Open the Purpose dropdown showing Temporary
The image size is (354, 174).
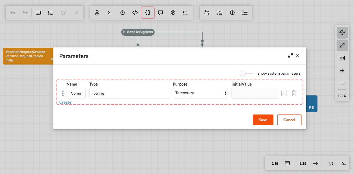coord(200,93)
